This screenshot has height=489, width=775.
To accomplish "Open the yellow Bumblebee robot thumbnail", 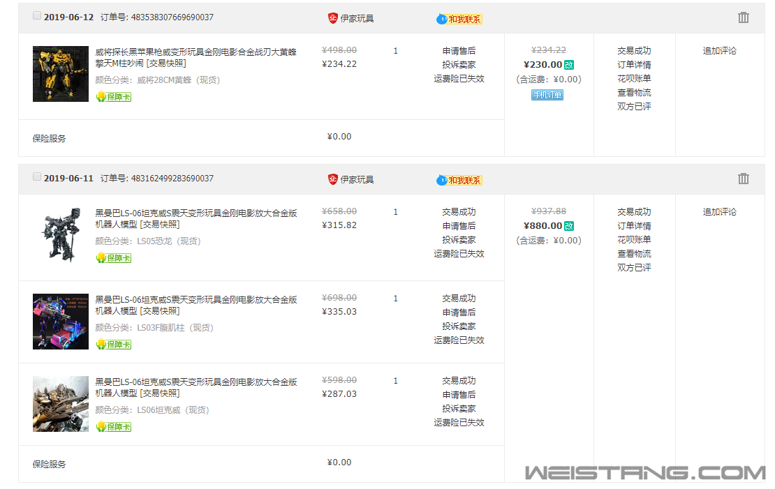I will [x=61, y=74].
